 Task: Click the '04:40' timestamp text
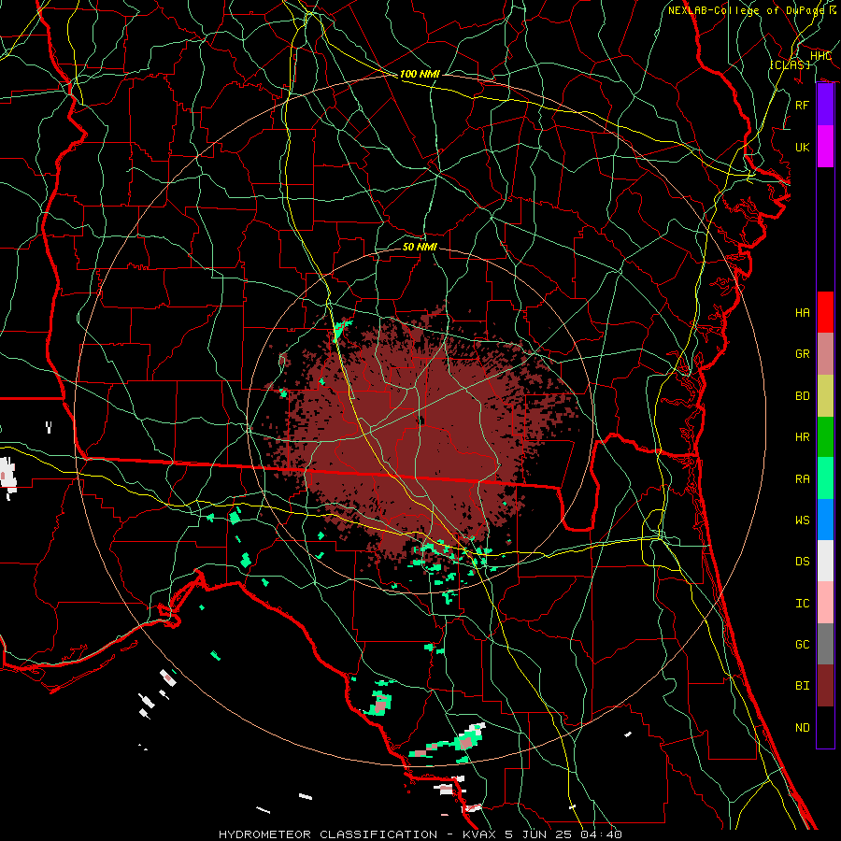[x=601, y=834]
